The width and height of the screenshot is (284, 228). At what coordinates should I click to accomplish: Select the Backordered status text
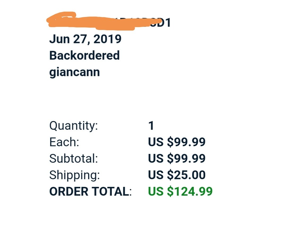tap(84, 56)
